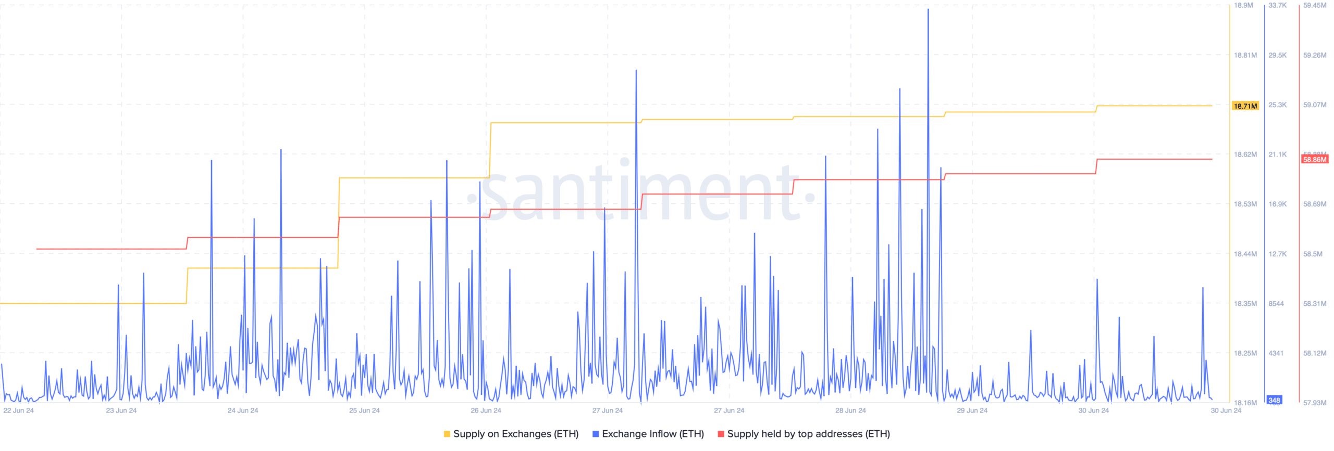Viewport: 1334px width, 451px height.
Task: Click the 25.3K inflow axis label
Action: point(1278,105)
